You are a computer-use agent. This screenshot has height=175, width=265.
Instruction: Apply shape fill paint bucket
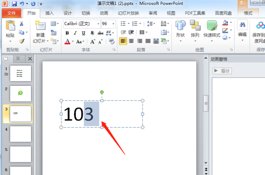coord(225,23)
